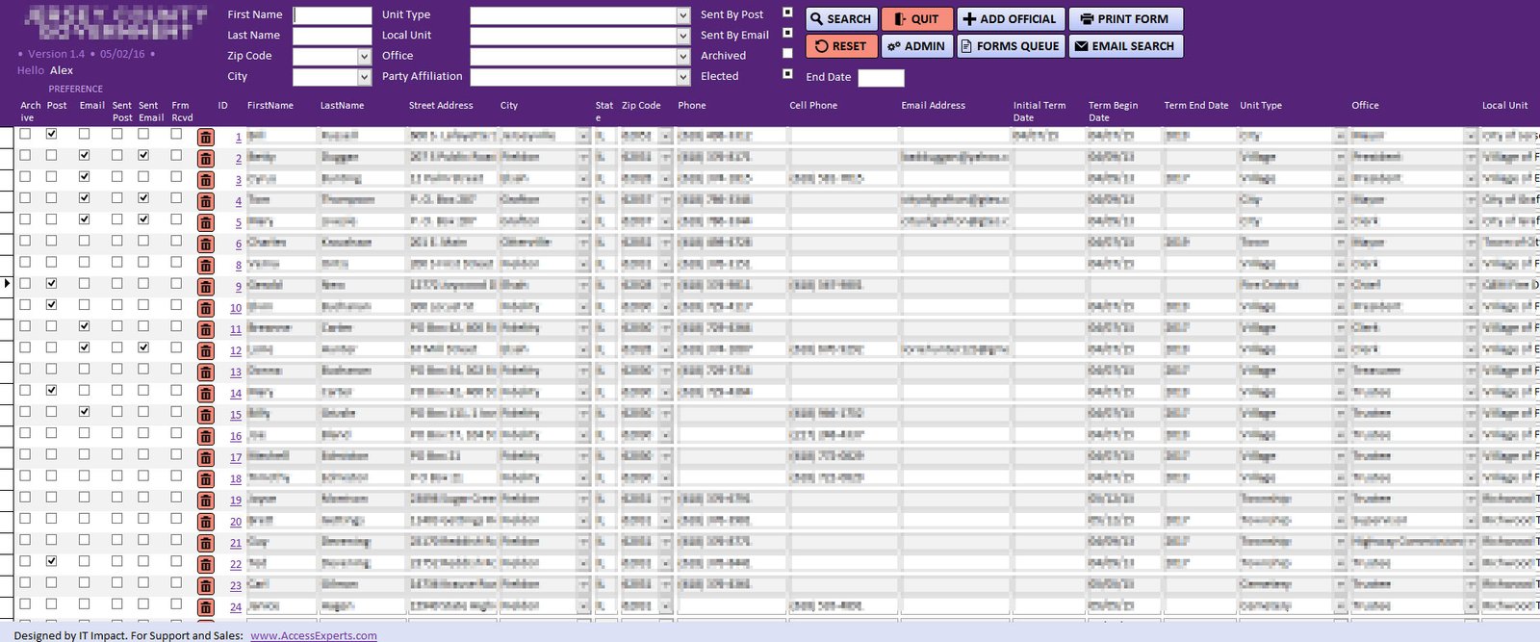Uncheck Email preference for record 2

point(85,155)
